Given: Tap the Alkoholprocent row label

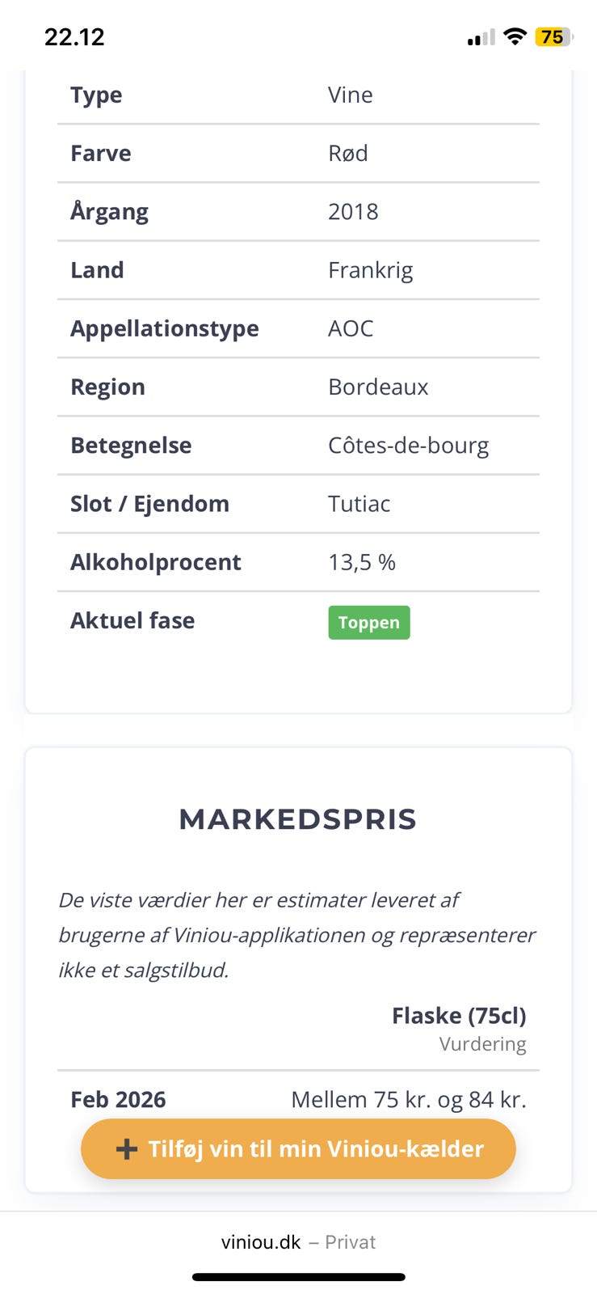Looking at the screenshot, I should coord(156,562).
